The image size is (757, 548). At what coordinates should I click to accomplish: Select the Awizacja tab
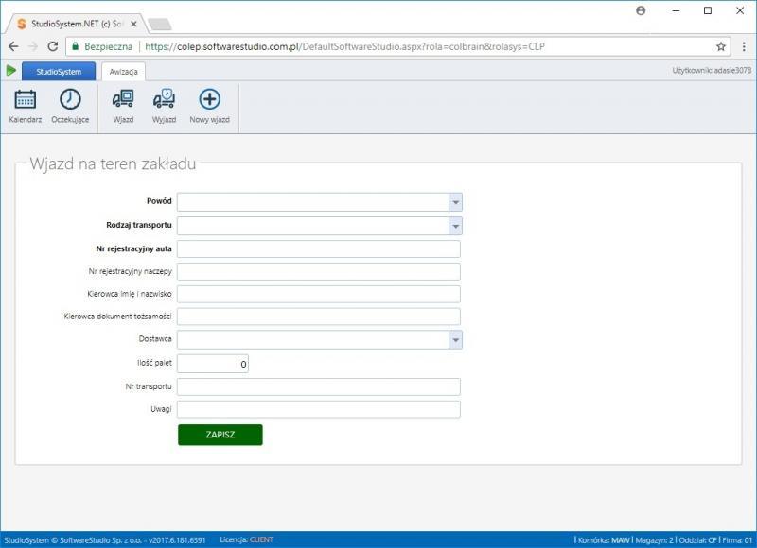click(123, 71)
